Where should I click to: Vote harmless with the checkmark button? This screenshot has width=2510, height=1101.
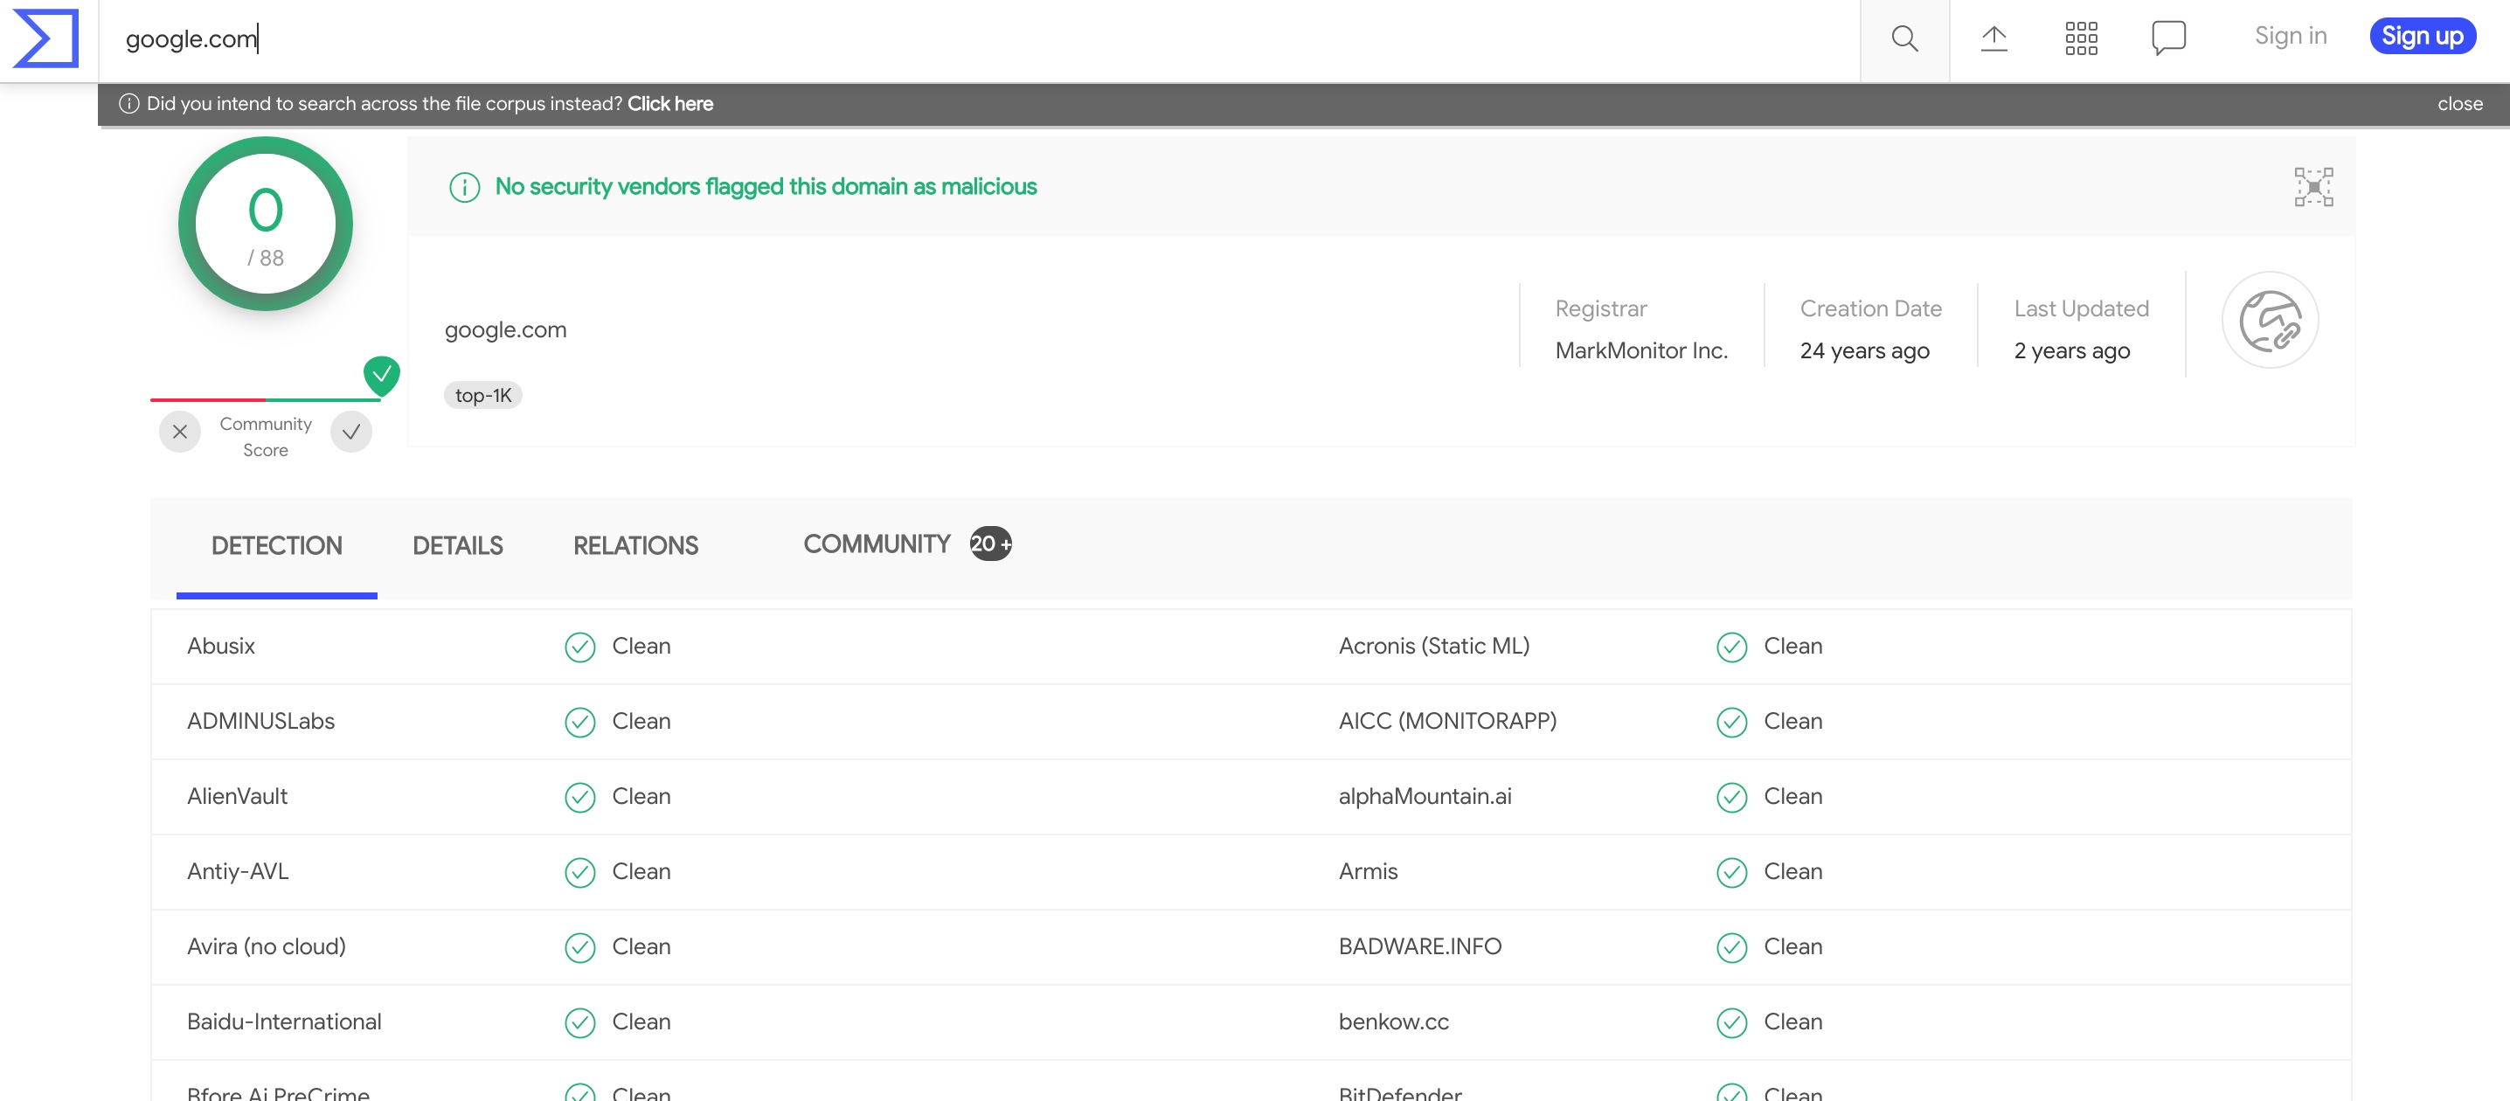(350, 433)
